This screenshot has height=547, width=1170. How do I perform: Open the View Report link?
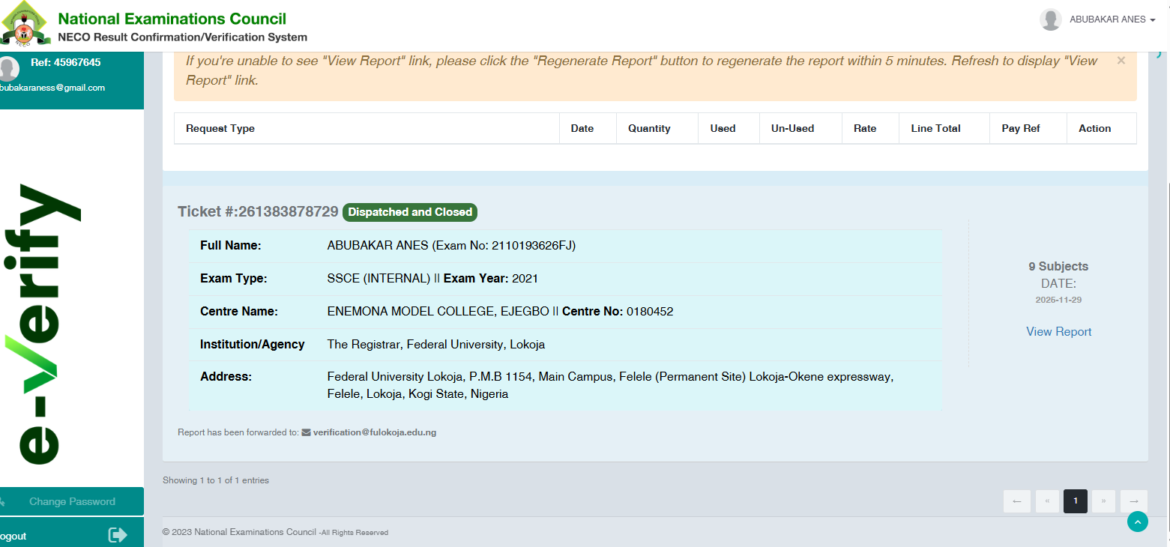[x=1058, y=331]
